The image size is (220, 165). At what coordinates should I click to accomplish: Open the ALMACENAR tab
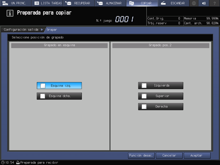pyautogui.click(x=110, y=3)
